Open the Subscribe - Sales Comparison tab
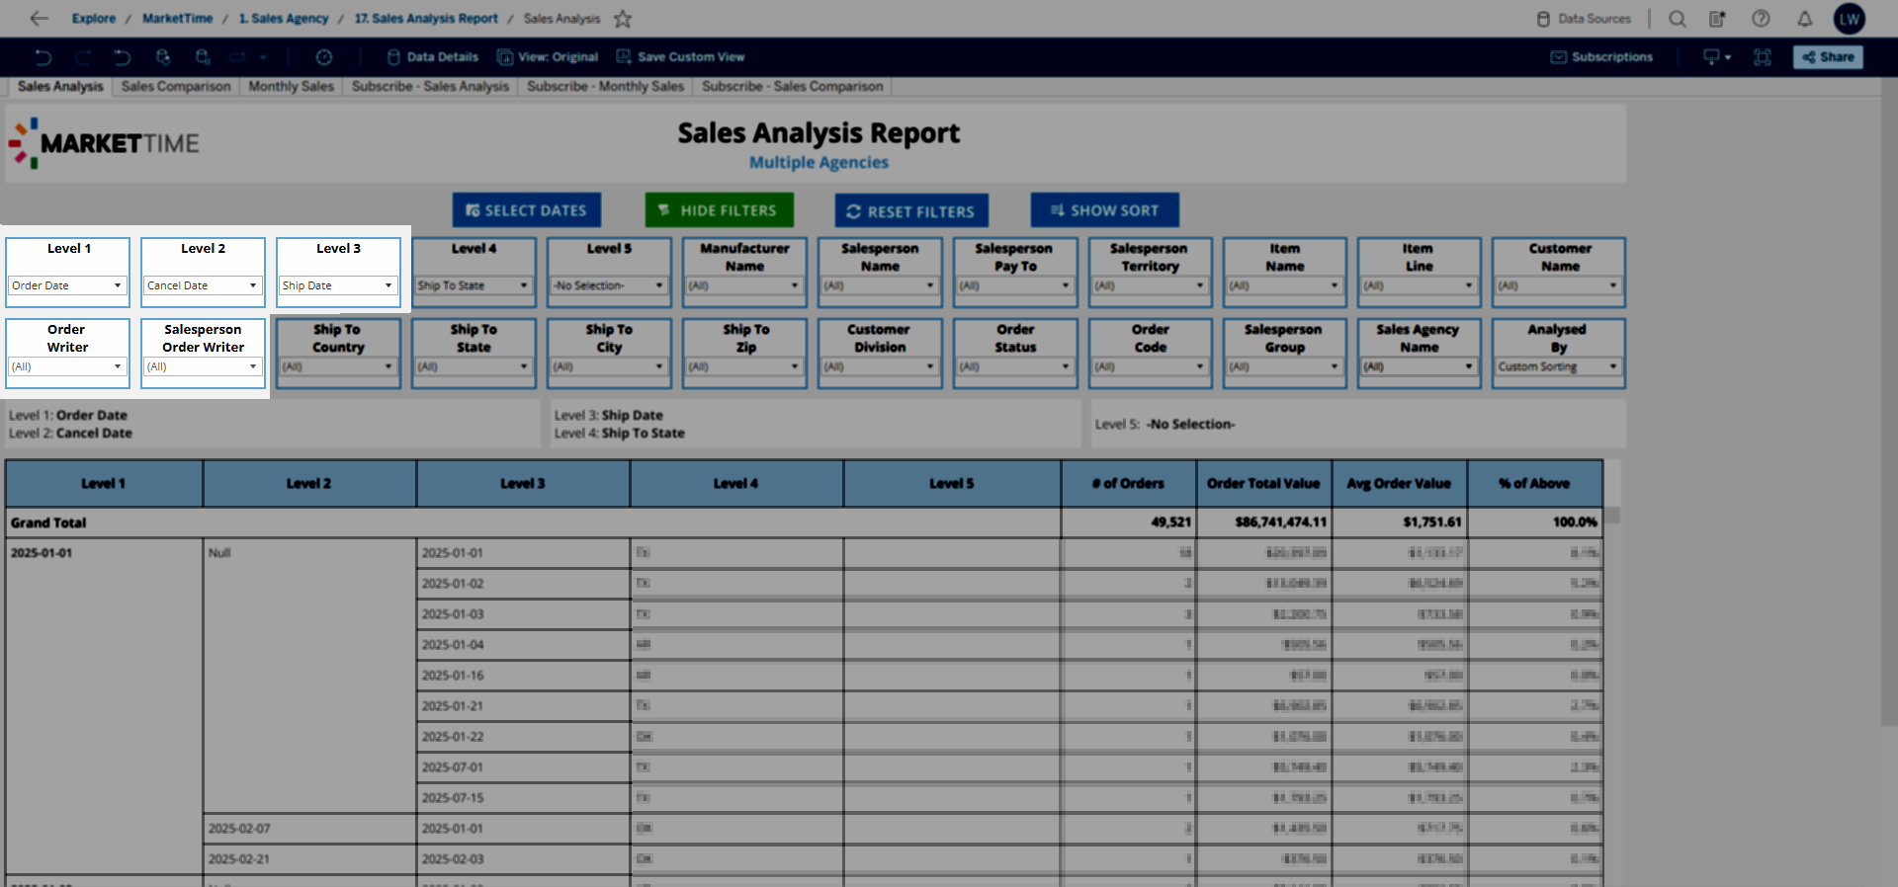Image resolution: width=1898 pixels, height=887 pixels. coord(793,87)
